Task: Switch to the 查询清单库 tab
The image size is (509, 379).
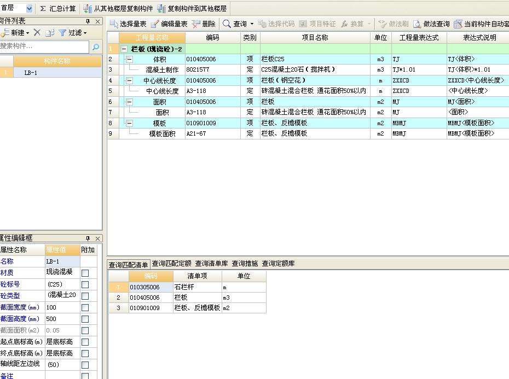Action: pyautogui.click(x=212, y=264)
